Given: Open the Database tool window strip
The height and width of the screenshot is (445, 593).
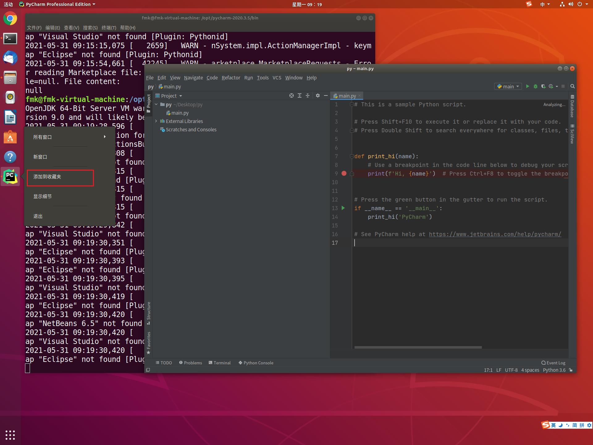Looking at the screenshot, I should click(x=572, y=106).
